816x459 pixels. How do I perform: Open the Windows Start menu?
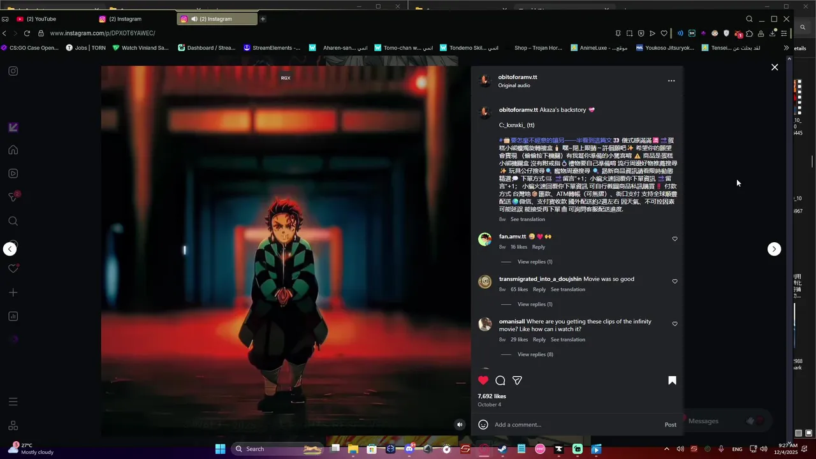pos(220,449)
